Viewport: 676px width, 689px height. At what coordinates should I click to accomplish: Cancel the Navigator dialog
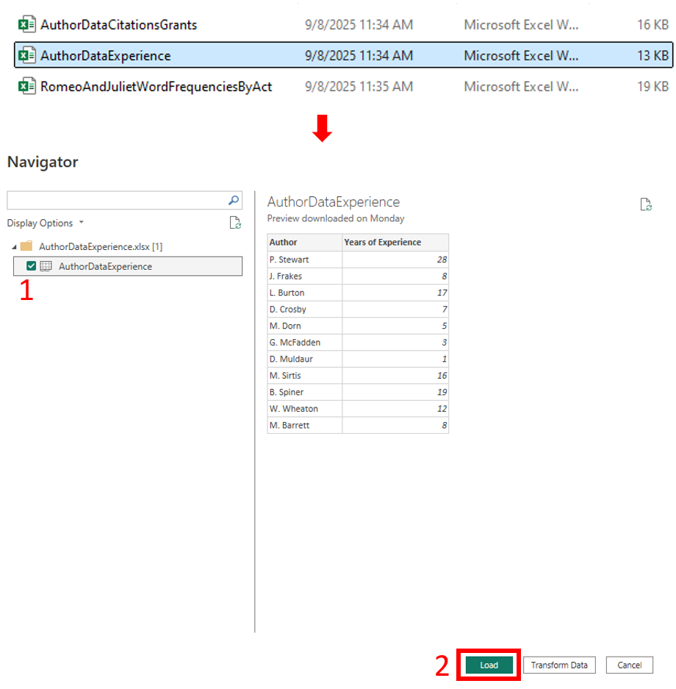(x=630, y=665)
